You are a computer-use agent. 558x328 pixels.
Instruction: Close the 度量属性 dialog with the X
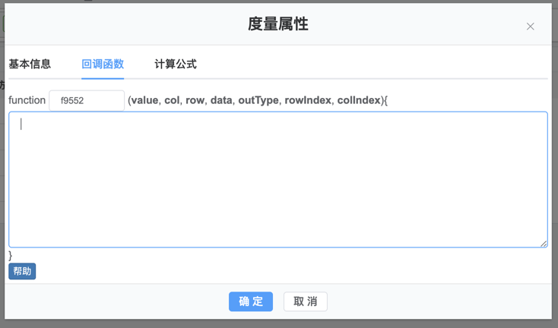click(530, 26)
